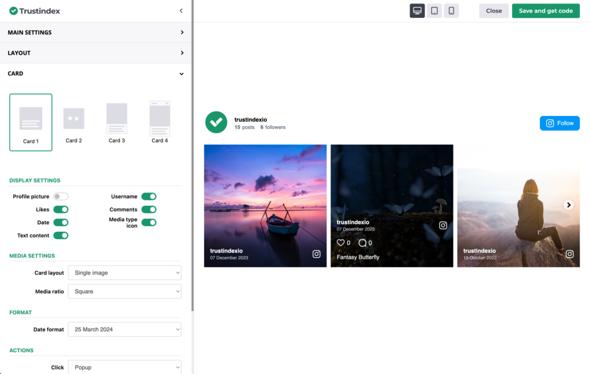
Task: Click the Follow button on the Instagram widget
Action: [x=559, y=123]
